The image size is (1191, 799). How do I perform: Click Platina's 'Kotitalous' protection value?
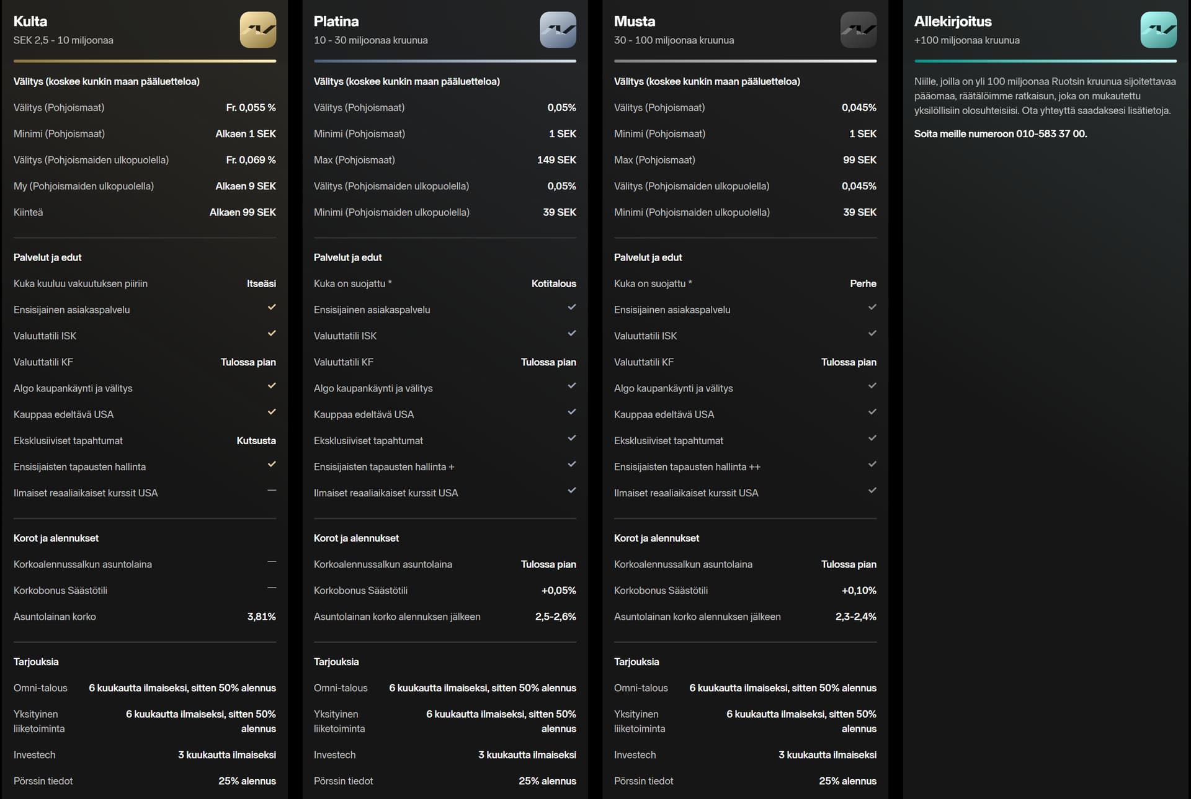[x=553, y=283]
